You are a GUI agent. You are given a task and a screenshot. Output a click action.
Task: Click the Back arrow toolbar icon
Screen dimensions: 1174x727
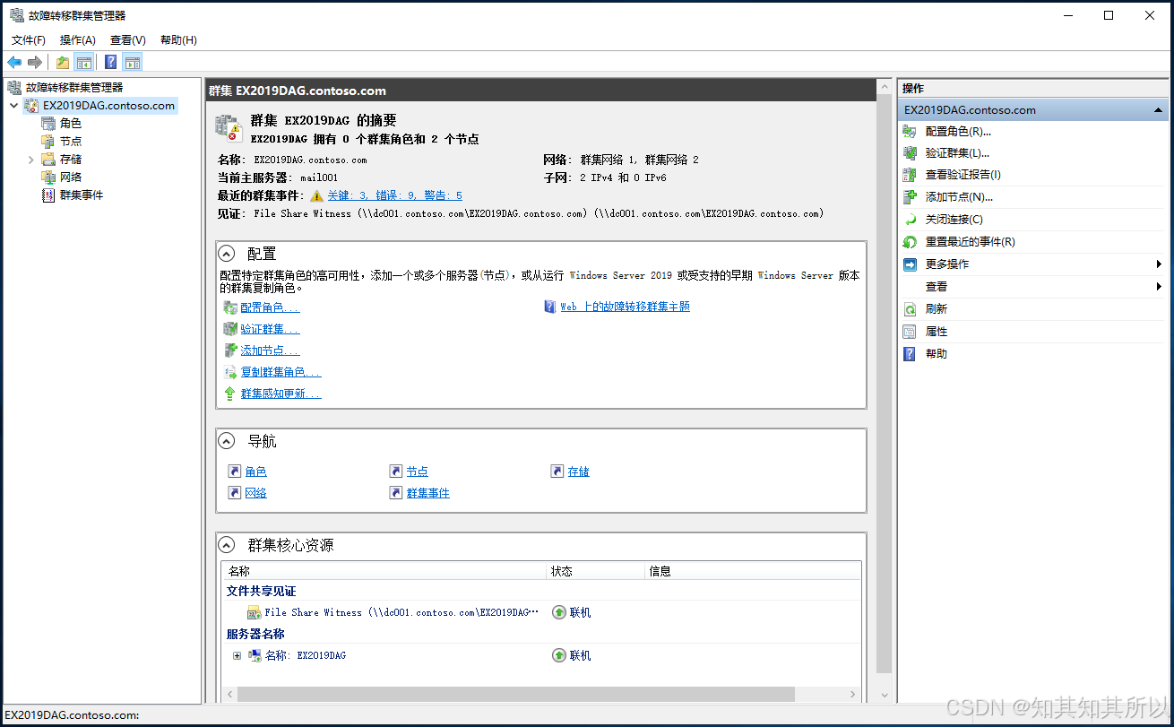pyautogui.click(x=14, y=62)
